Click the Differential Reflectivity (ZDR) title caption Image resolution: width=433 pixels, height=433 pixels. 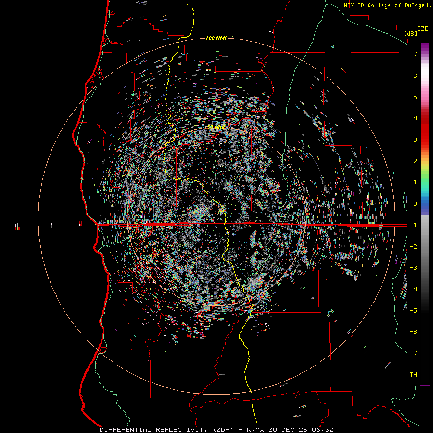(x=216, y=430)
